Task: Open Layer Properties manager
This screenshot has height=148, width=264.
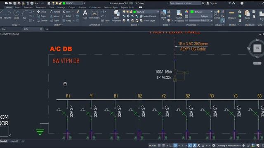Action: tap(116, 16)
